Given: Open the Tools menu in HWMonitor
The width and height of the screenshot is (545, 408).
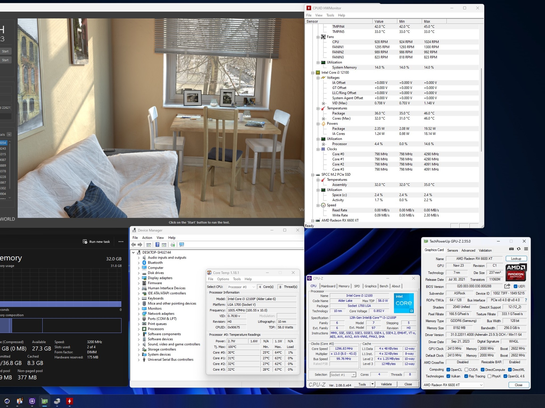Looking at the screenshot, I should [x=330, y=15].
